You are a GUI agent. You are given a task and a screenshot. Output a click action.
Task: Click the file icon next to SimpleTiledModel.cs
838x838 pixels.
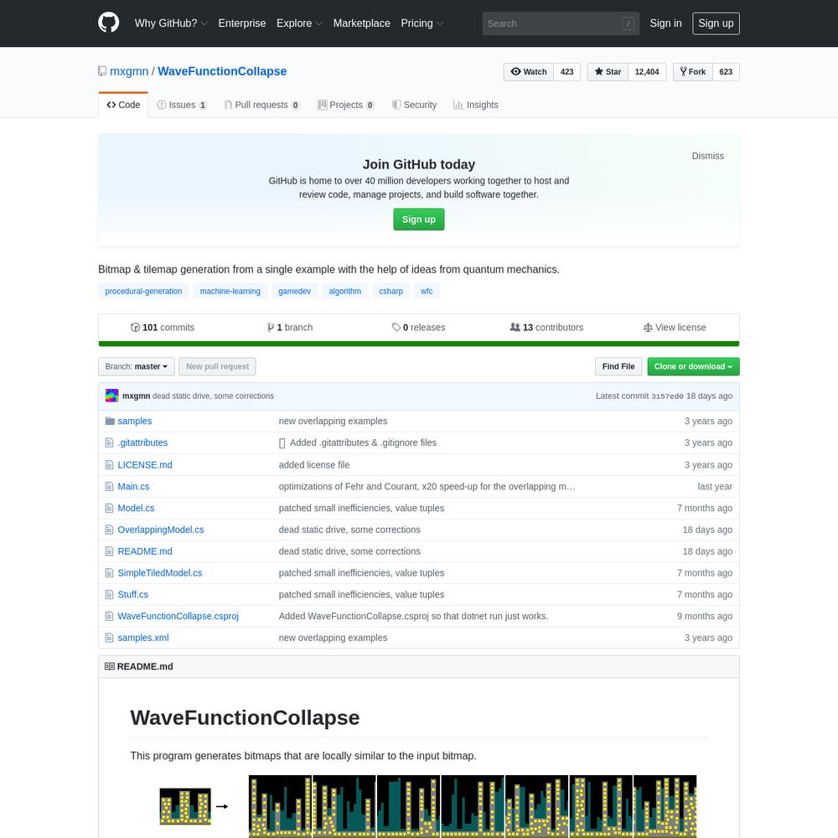pos(110,573)
